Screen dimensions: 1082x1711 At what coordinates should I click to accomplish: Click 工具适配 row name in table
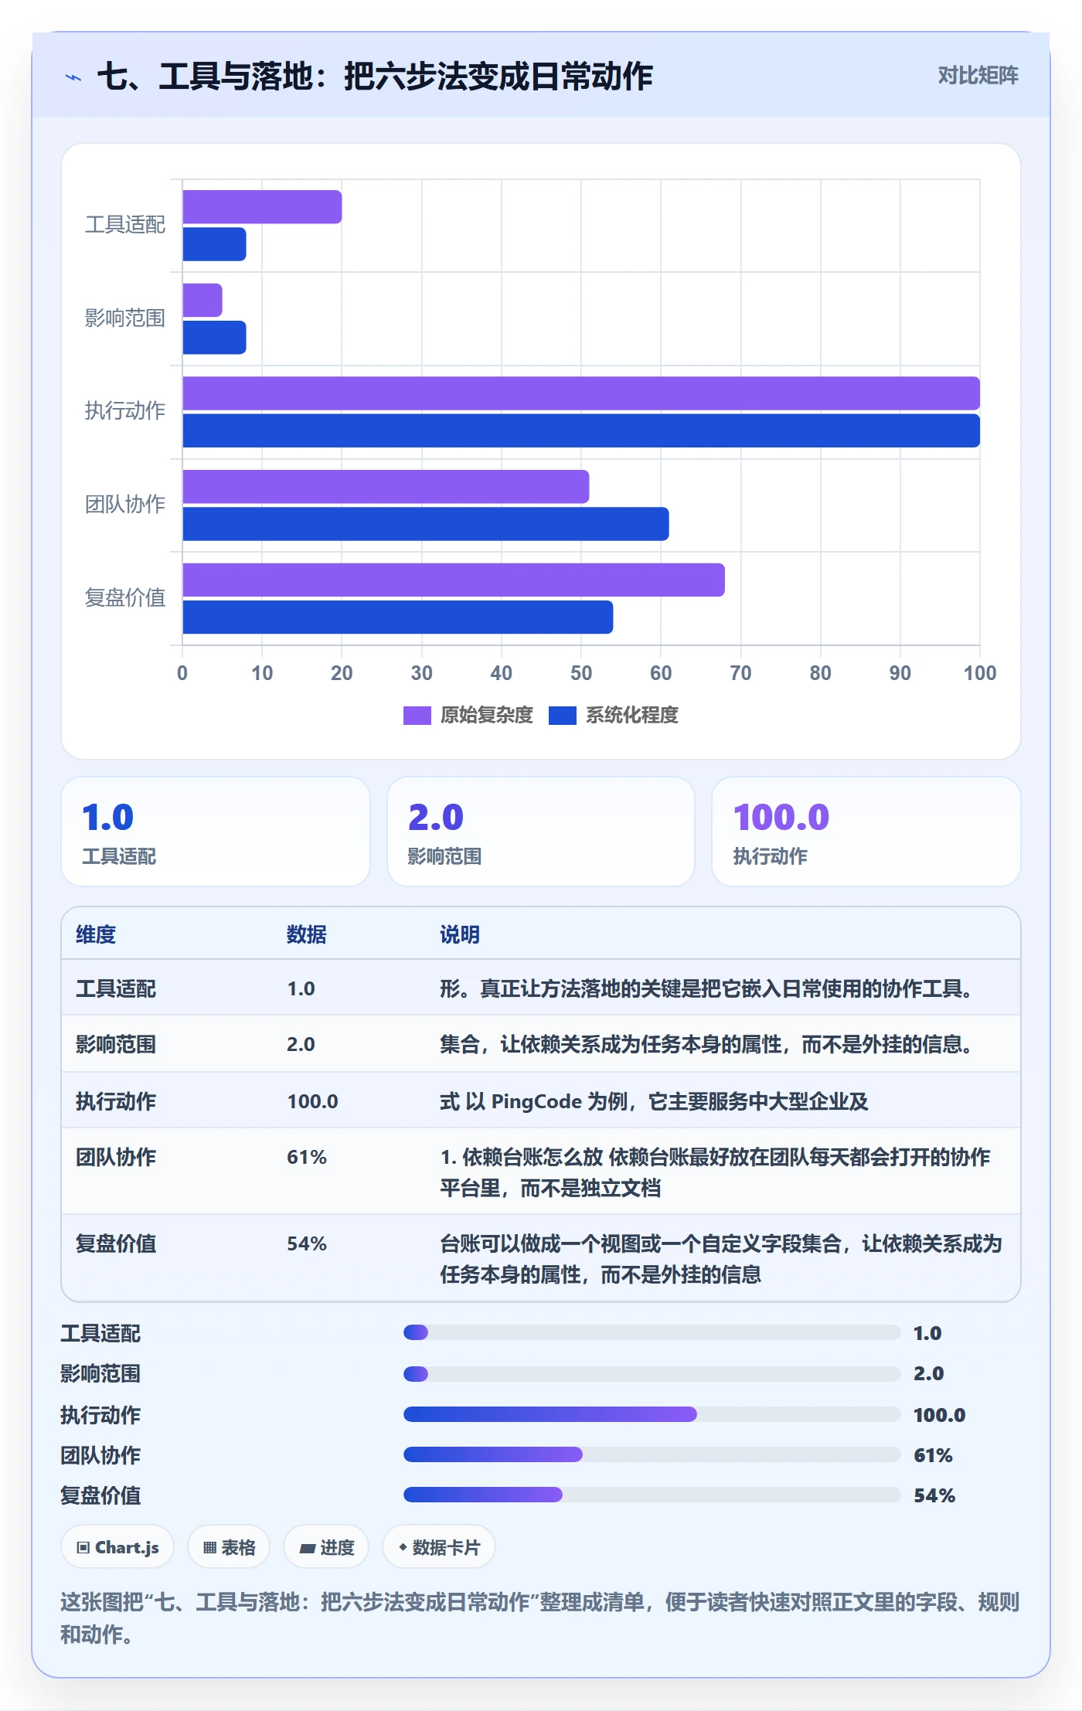click(116, 988)
